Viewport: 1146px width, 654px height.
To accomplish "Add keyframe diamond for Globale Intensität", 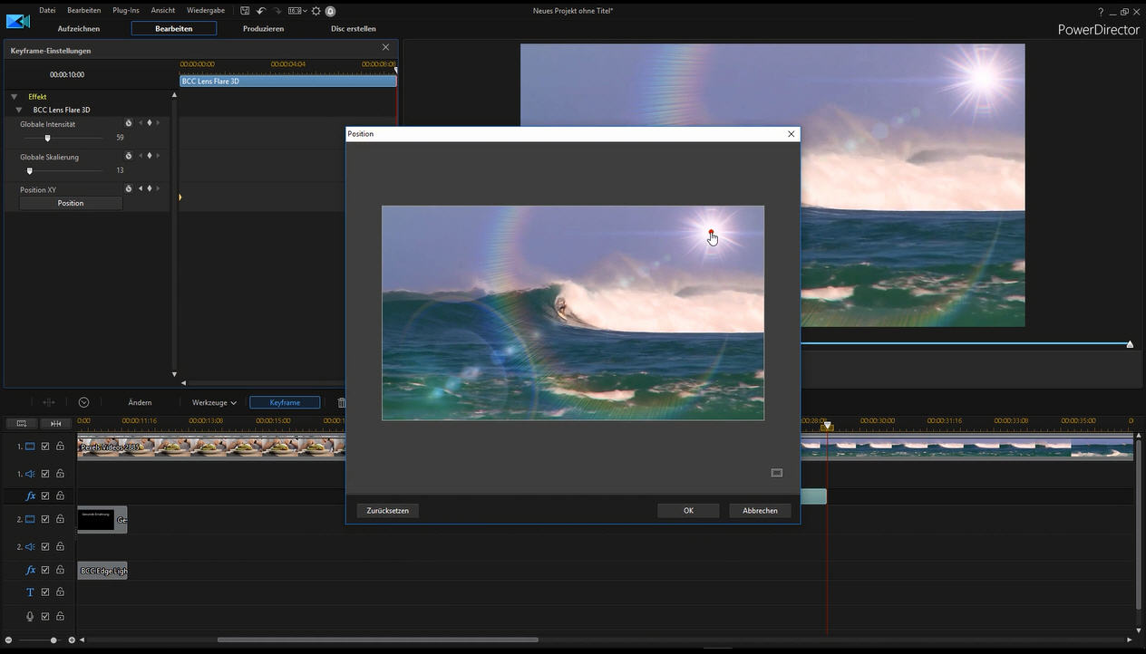I will (150, 123).
